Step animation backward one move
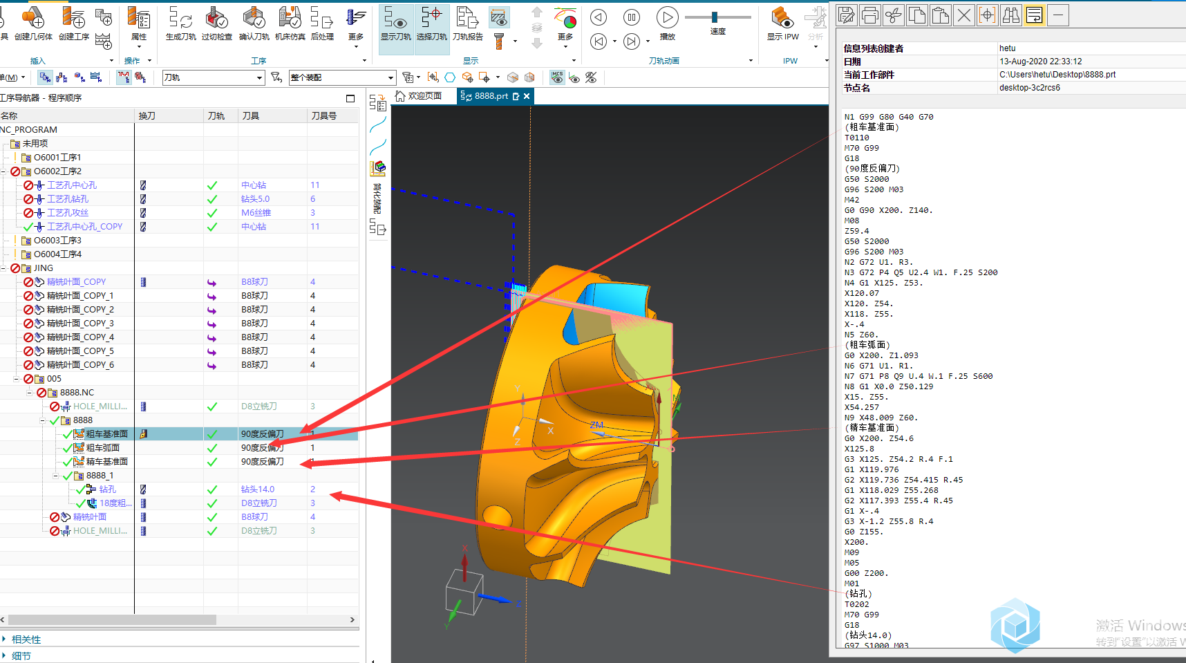This screenshot has width=1186, height=663. (x=599, y=17)
